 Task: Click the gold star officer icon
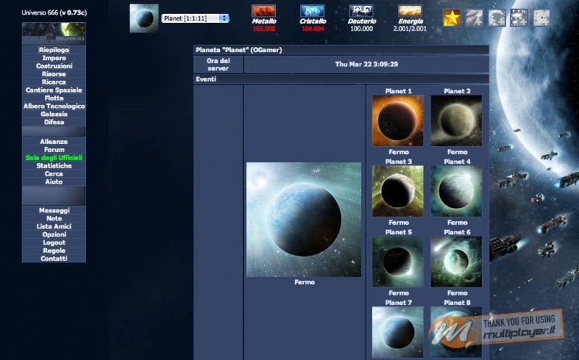pos(452,17)
